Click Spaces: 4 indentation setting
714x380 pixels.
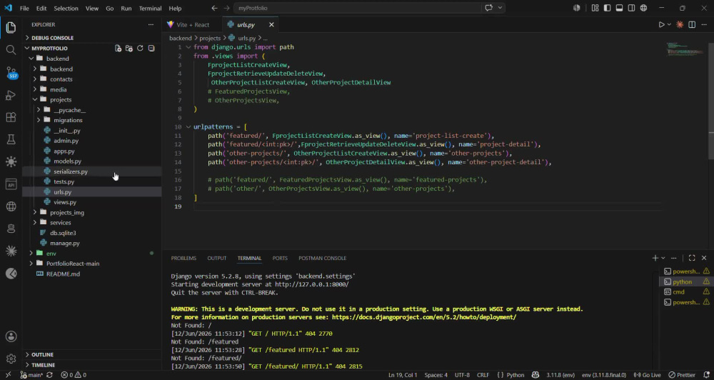[x=436, y=375]
